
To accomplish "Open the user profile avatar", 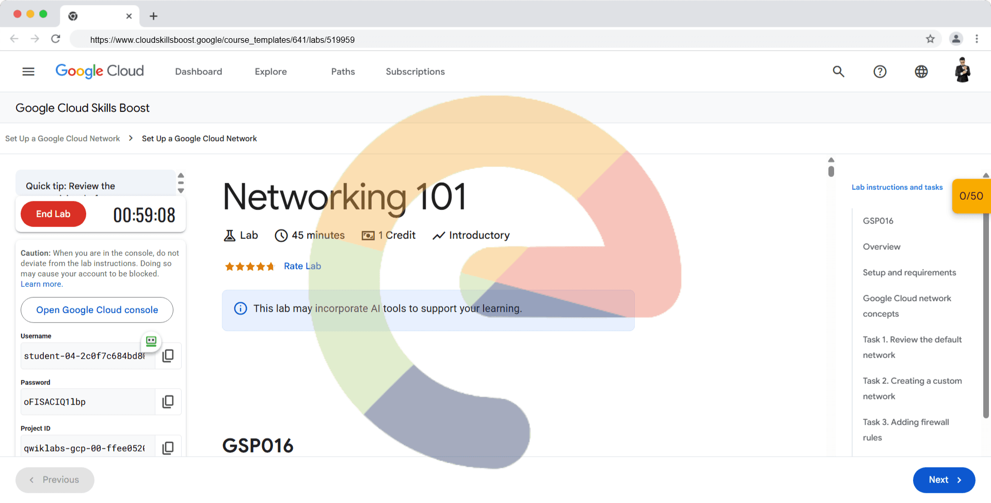I will pos(962,71).
